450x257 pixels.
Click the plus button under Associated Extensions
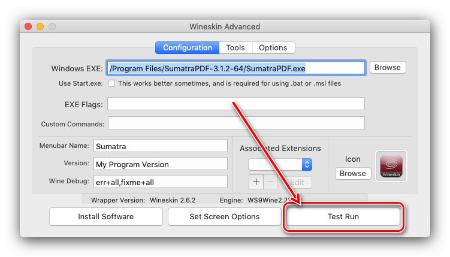tap(257, 182)
